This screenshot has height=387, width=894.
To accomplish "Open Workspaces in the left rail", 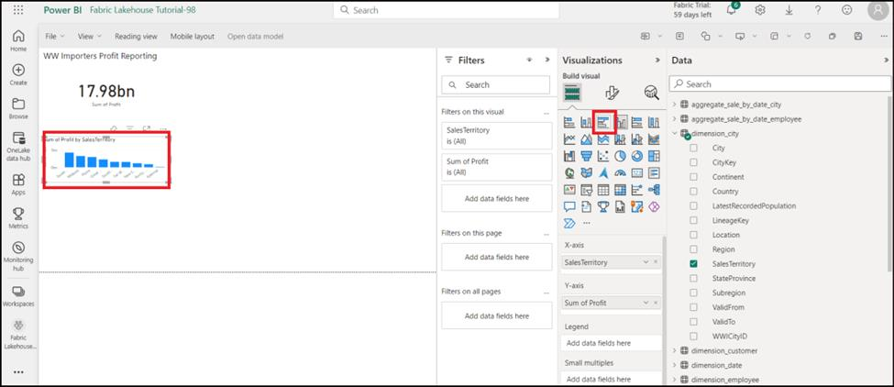I will pyautogui.click(x=18, y=296).
